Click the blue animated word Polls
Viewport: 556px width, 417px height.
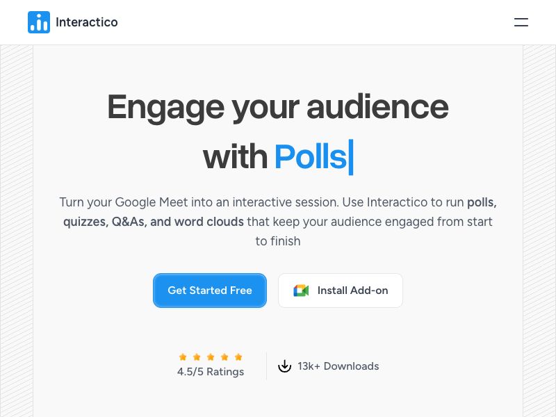pyautogui.click(x=310, y=157)
